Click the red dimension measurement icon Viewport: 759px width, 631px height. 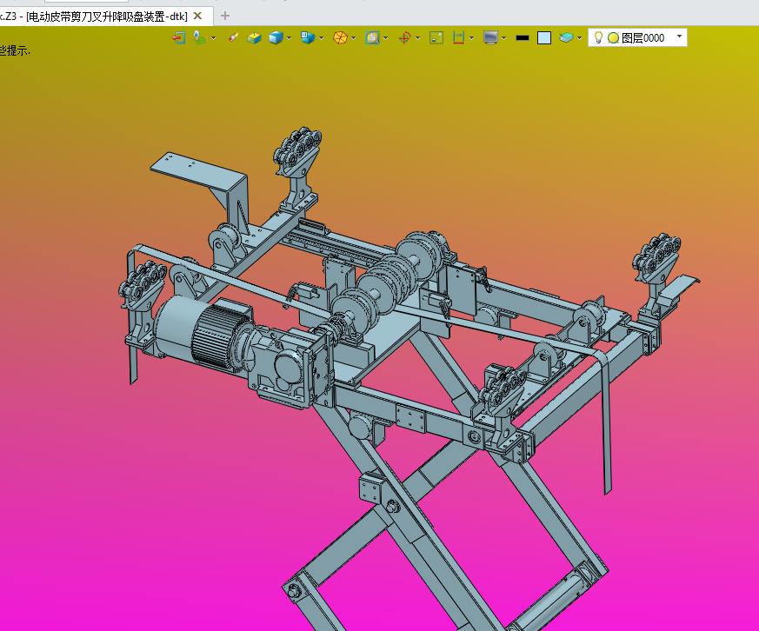[458, 37]
